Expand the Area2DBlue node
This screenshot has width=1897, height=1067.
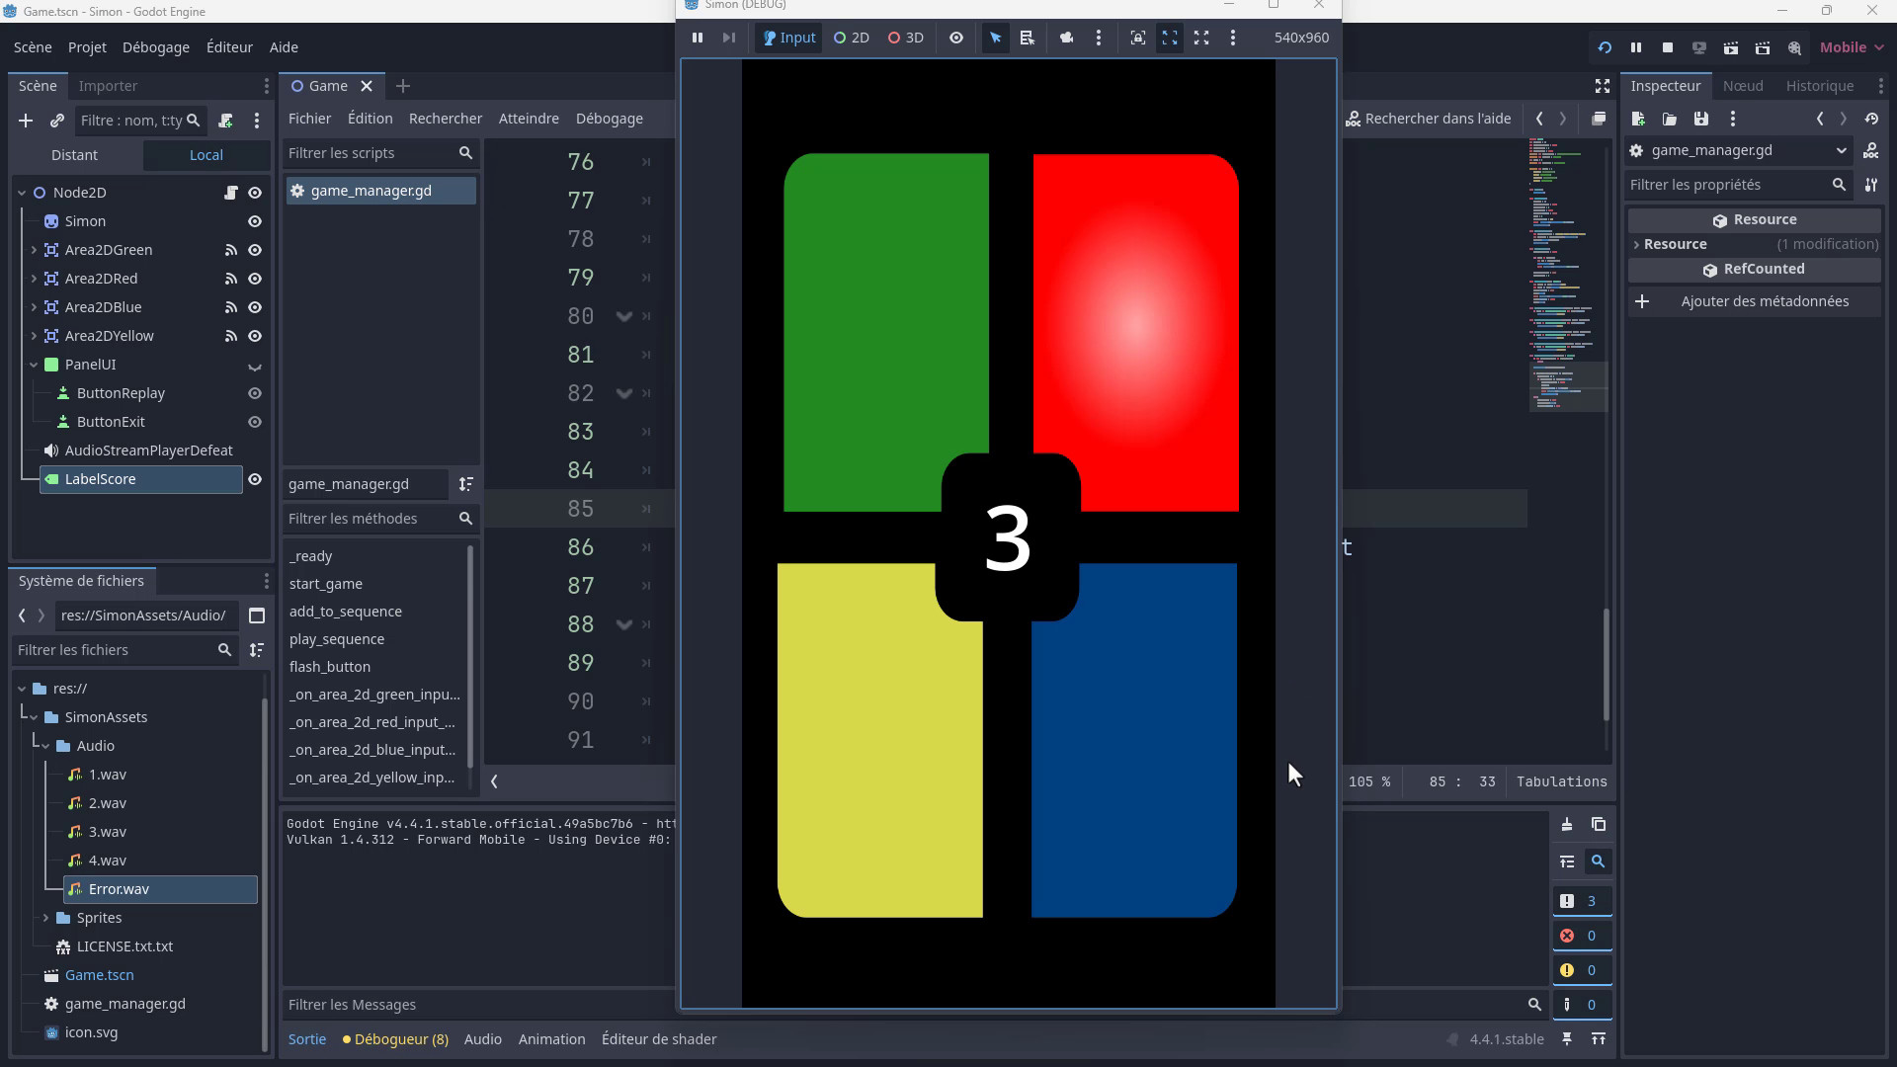(x=34, y=307)
